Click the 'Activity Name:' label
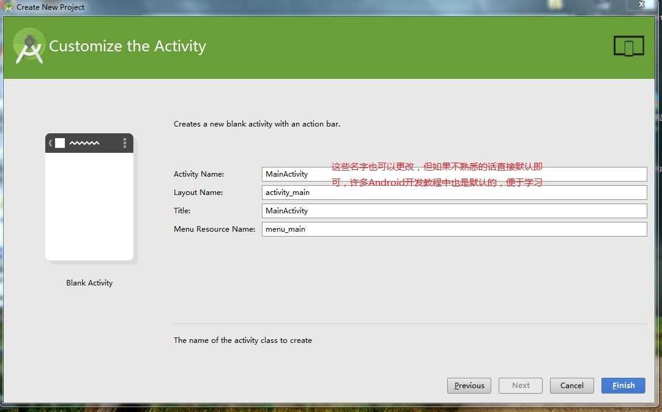 199,174
